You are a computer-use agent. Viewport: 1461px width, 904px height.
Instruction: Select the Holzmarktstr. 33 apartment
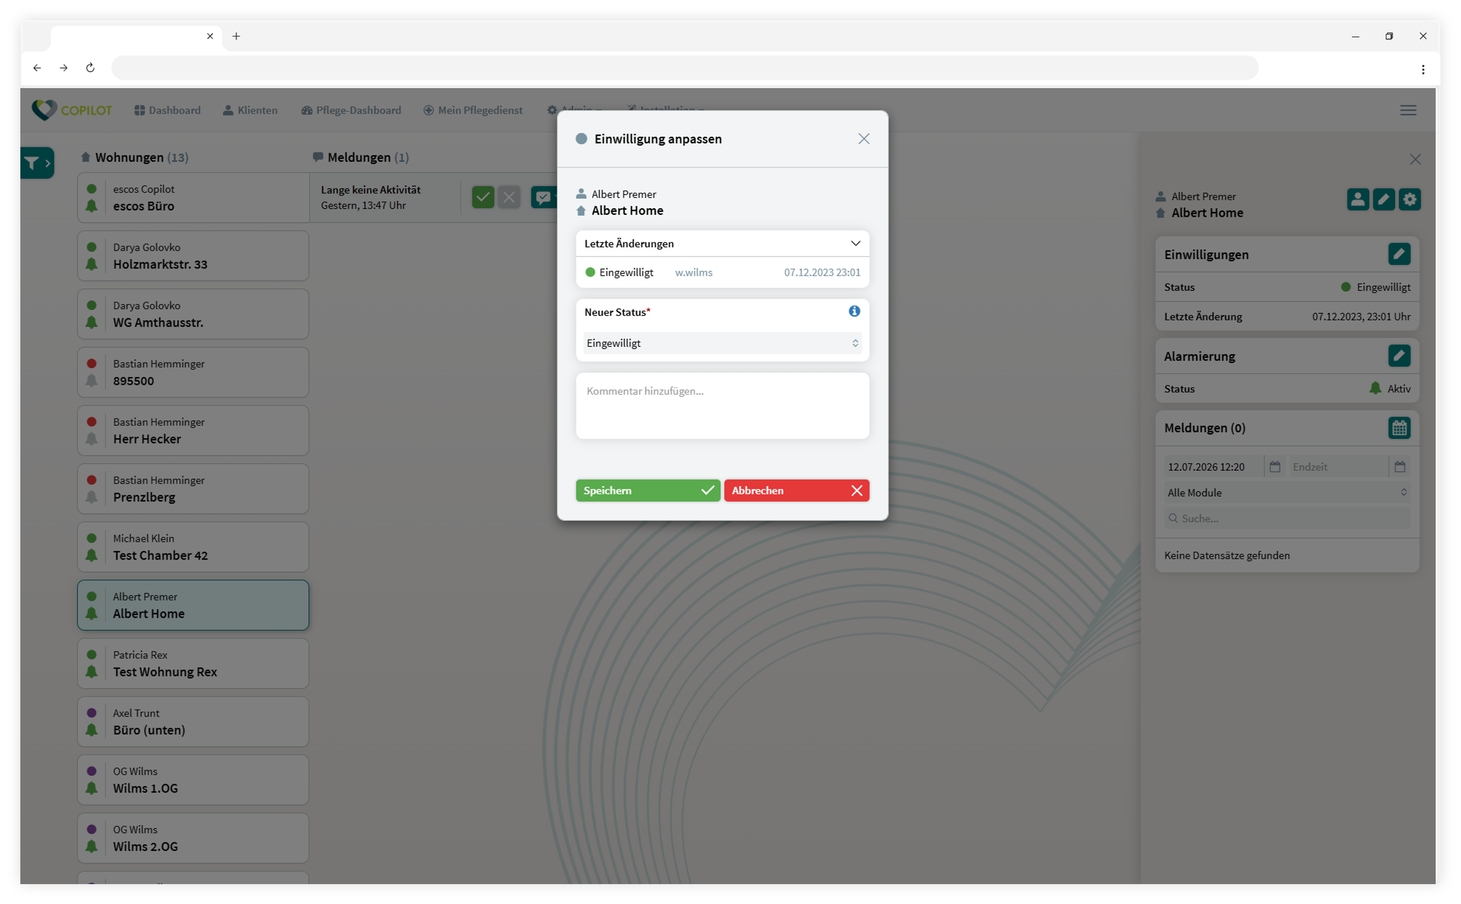[193, 256]
